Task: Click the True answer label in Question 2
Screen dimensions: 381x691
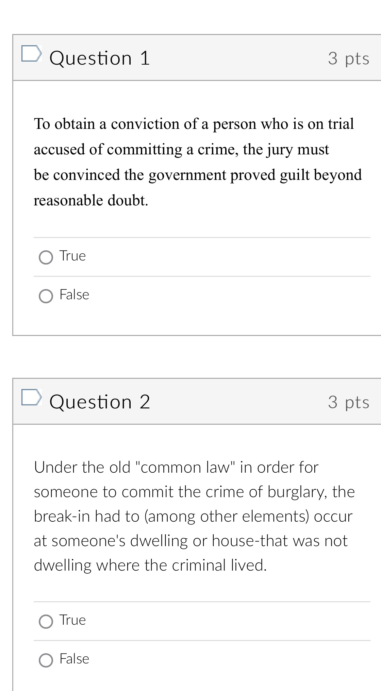Action: (x=72, y=620)
